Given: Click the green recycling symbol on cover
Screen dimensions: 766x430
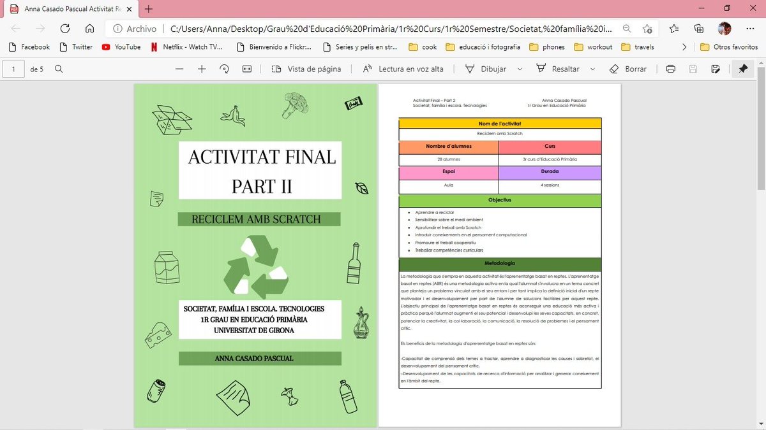Looking at the screenshot, I should [x=257, y=268].
